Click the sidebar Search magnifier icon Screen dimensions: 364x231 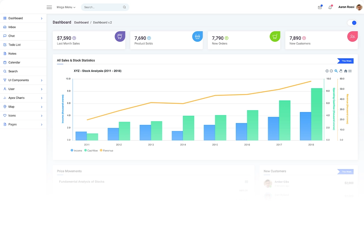(x=5, y=71)
